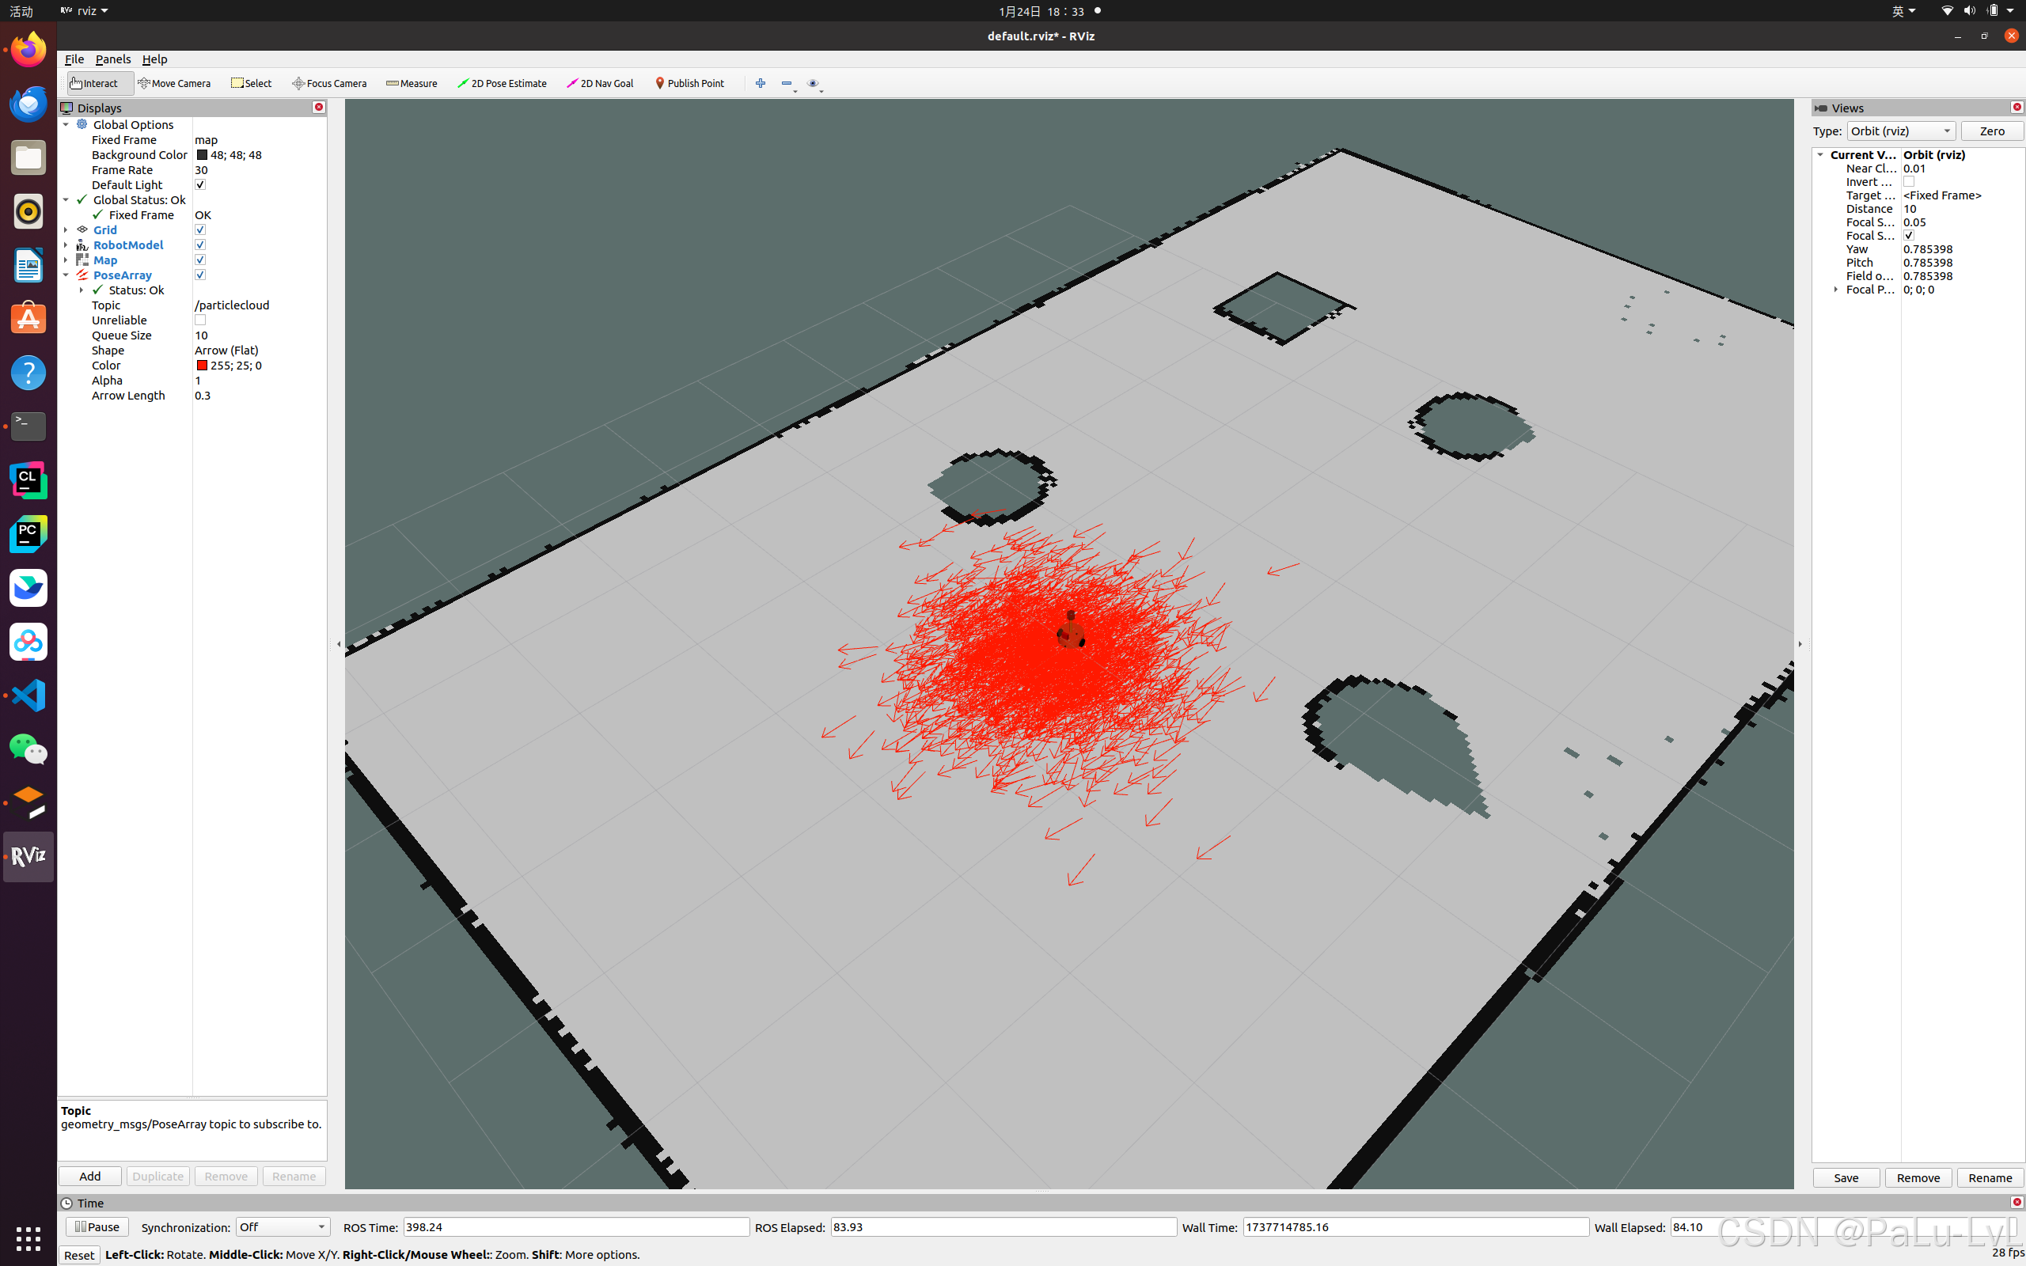This screenshot has width=2026, height=1266.
Task: Click the Select tool in toolbar
Action: [x=251, y=83]
